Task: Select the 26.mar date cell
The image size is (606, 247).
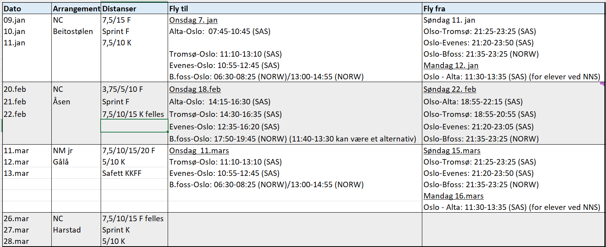Action: point(16,219)
